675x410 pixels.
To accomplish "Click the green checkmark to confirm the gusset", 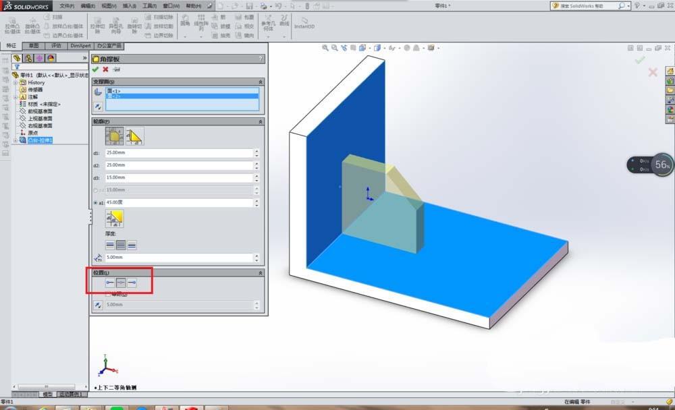I will [x=96, y=68].
